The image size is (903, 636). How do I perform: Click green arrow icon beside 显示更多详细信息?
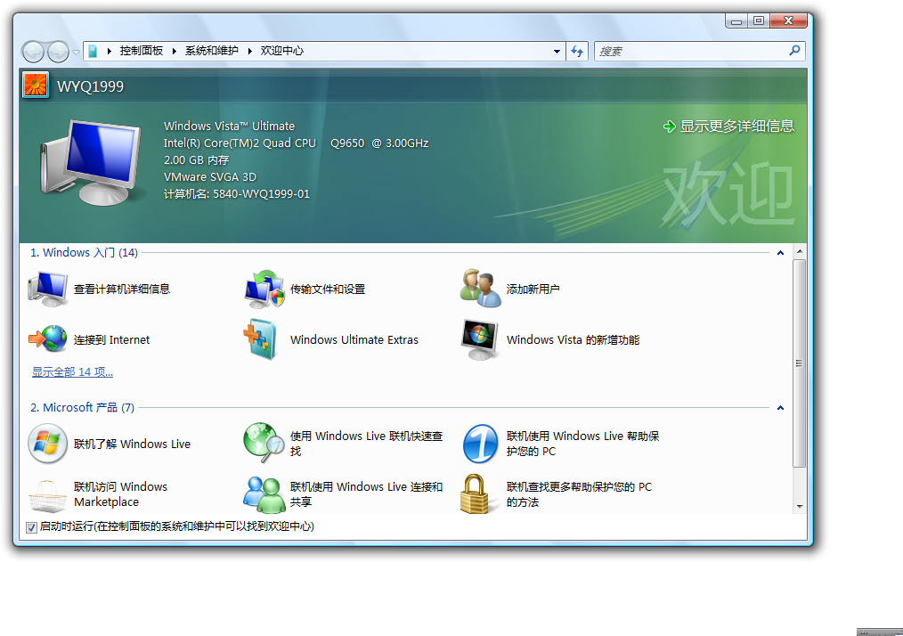click(669, 126)
